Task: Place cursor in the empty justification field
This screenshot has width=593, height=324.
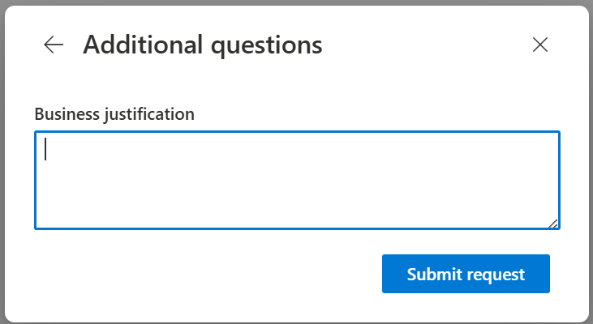Action: (297, 180)
